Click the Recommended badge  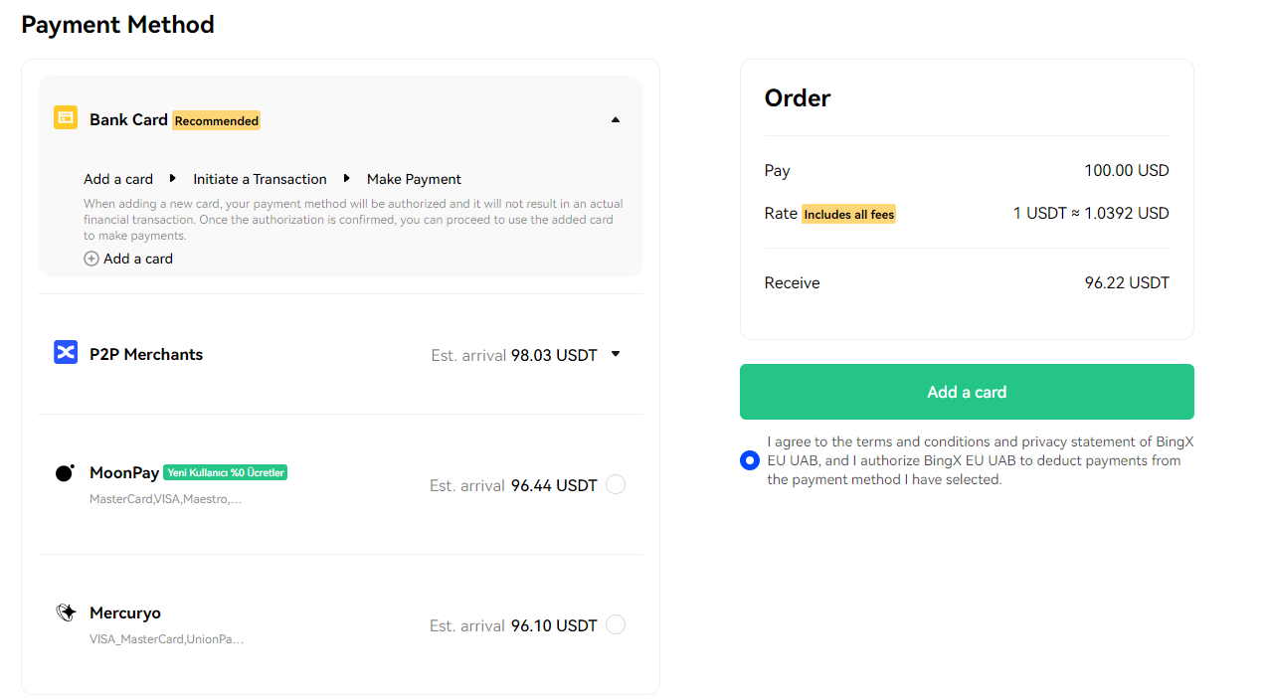pos(216,120)
